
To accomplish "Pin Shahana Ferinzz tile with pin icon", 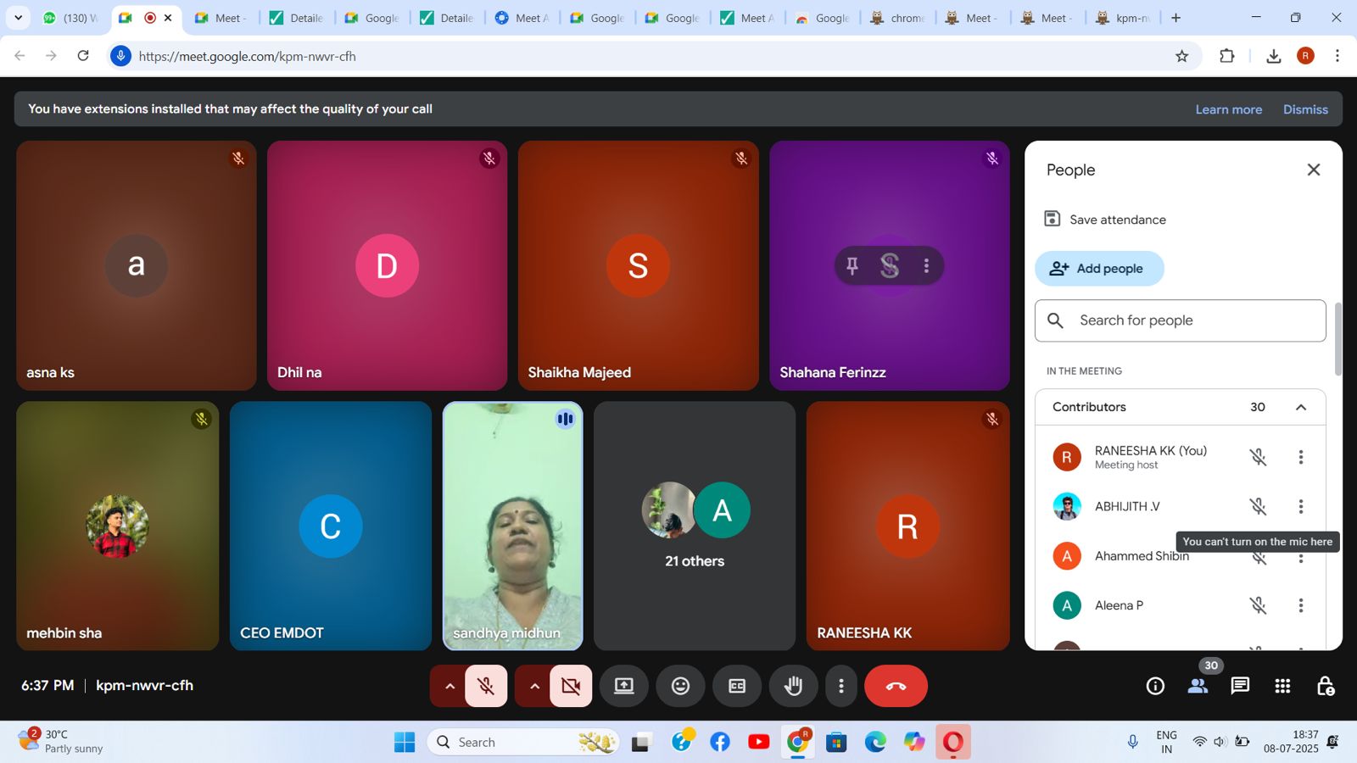I will pyautogui.click(x=852, y=266).
